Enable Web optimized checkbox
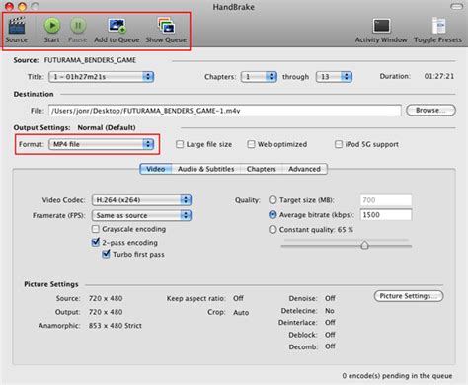Viewport: 468px width, 385px height. point(251,144)
